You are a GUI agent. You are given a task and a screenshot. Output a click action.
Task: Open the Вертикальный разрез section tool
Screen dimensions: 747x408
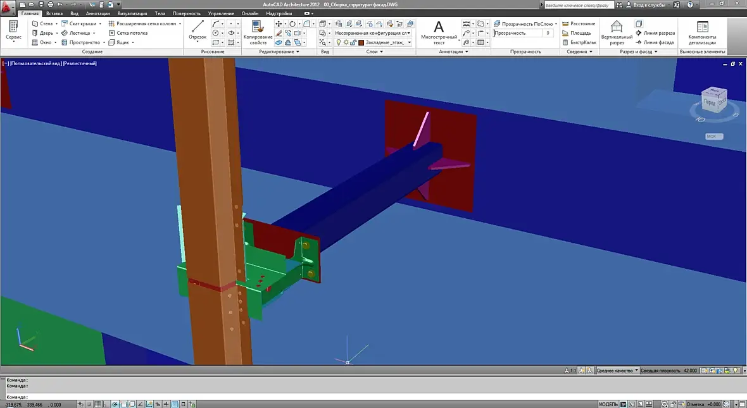pos(617,32)
